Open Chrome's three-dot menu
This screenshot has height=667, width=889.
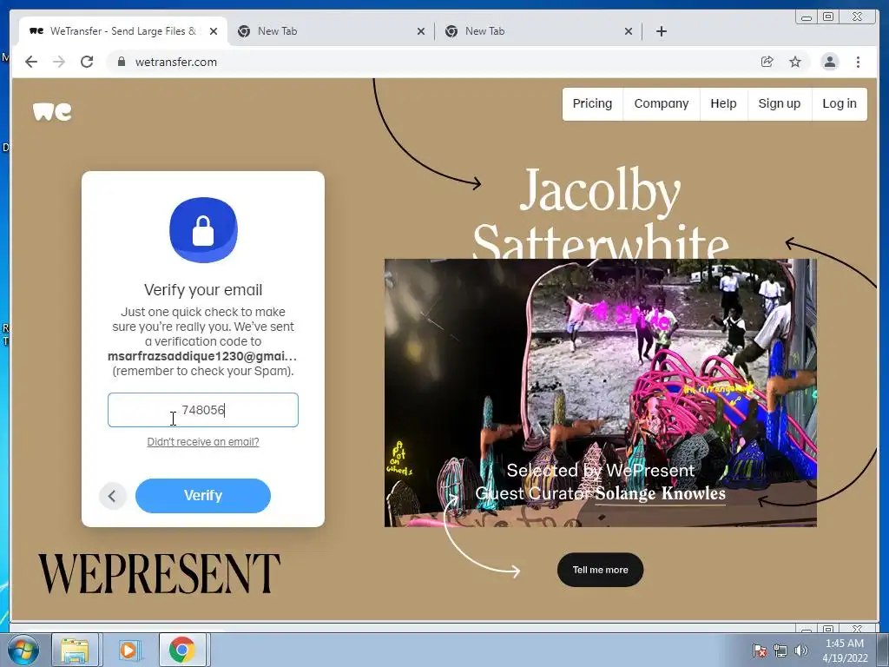[858, 62]
